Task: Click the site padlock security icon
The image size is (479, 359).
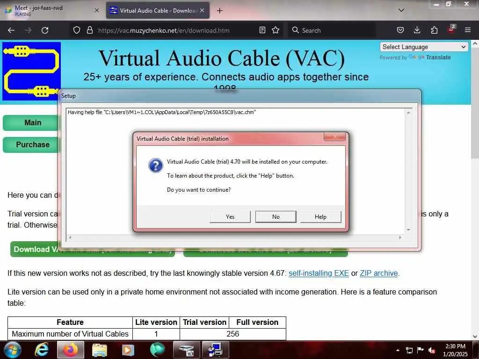Action: (89, 30)
